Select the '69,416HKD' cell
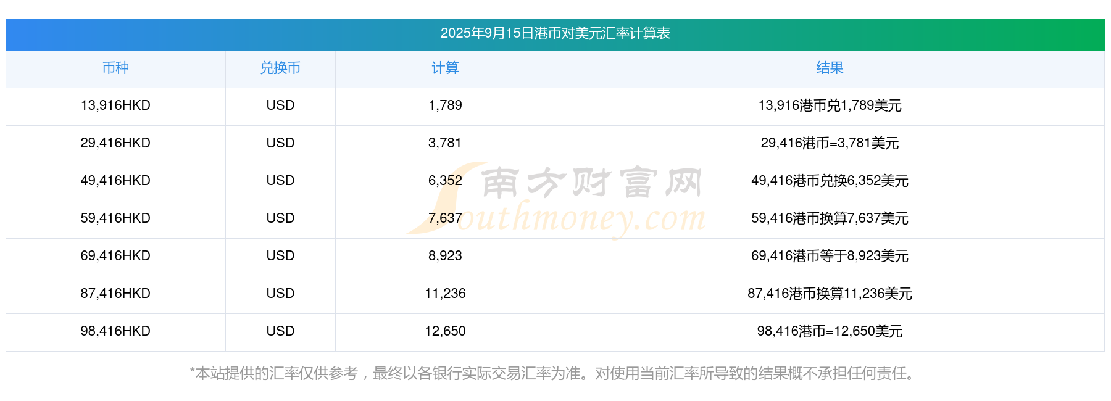This screenshot has height=401, width=1111. [x=115, y=256]
